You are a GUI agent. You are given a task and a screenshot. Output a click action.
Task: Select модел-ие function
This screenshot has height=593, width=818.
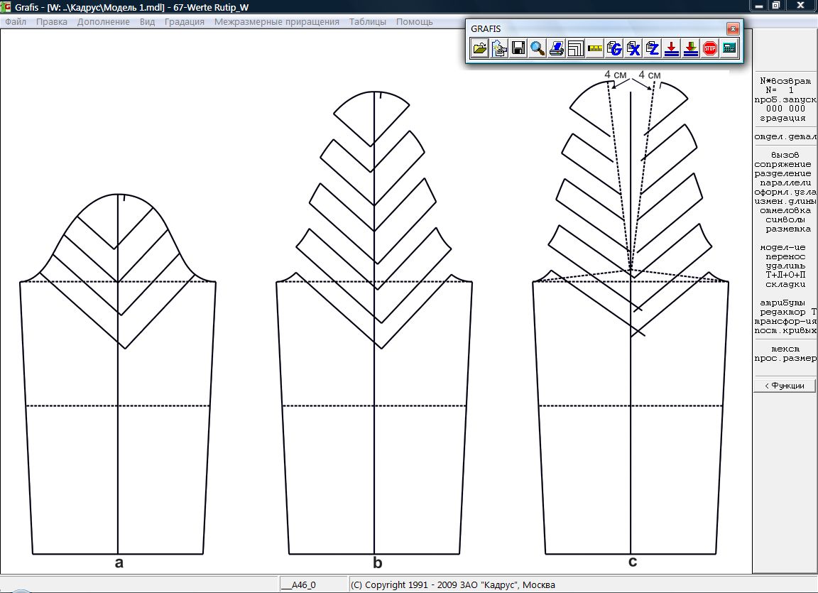pyautogui.click(x=782, y=248)
